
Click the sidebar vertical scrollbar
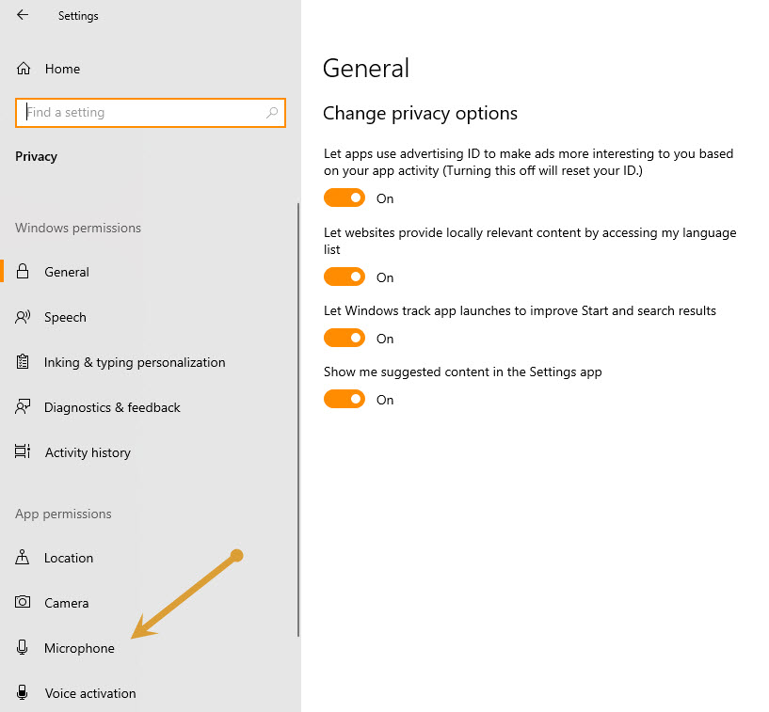coord(298,419)
